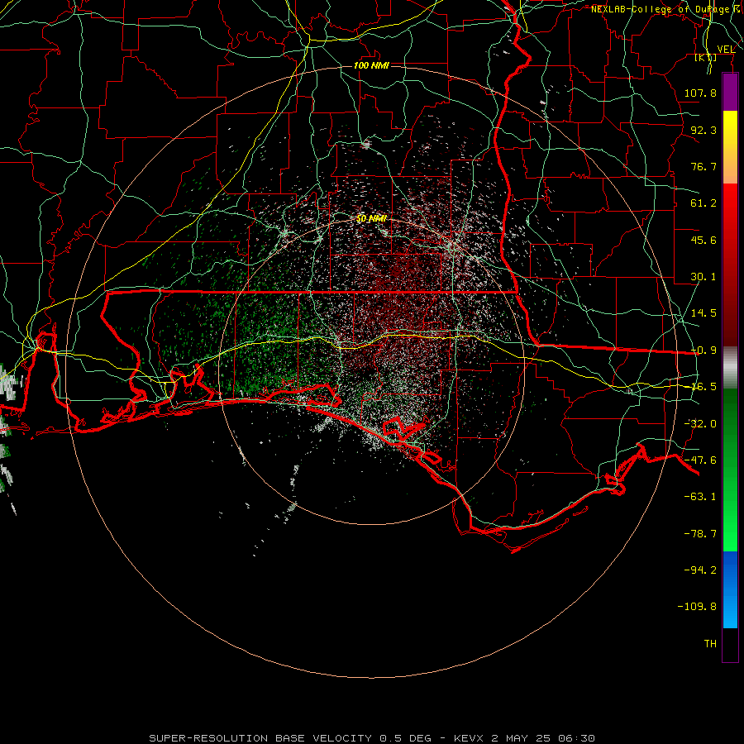Click the VEL label above the color scale
The height and width of the screenshot is (744, 744).
pos(727,50)
